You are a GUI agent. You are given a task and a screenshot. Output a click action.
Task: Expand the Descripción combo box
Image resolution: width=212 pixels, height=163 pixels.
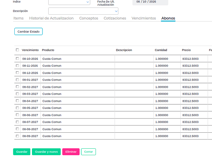click(83, 11)
